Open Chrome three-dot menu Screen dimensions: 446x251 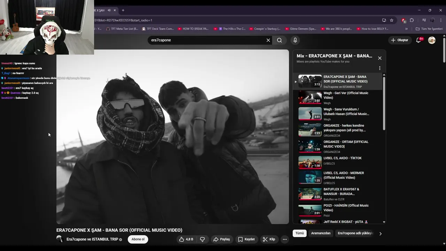pos(441,20)
